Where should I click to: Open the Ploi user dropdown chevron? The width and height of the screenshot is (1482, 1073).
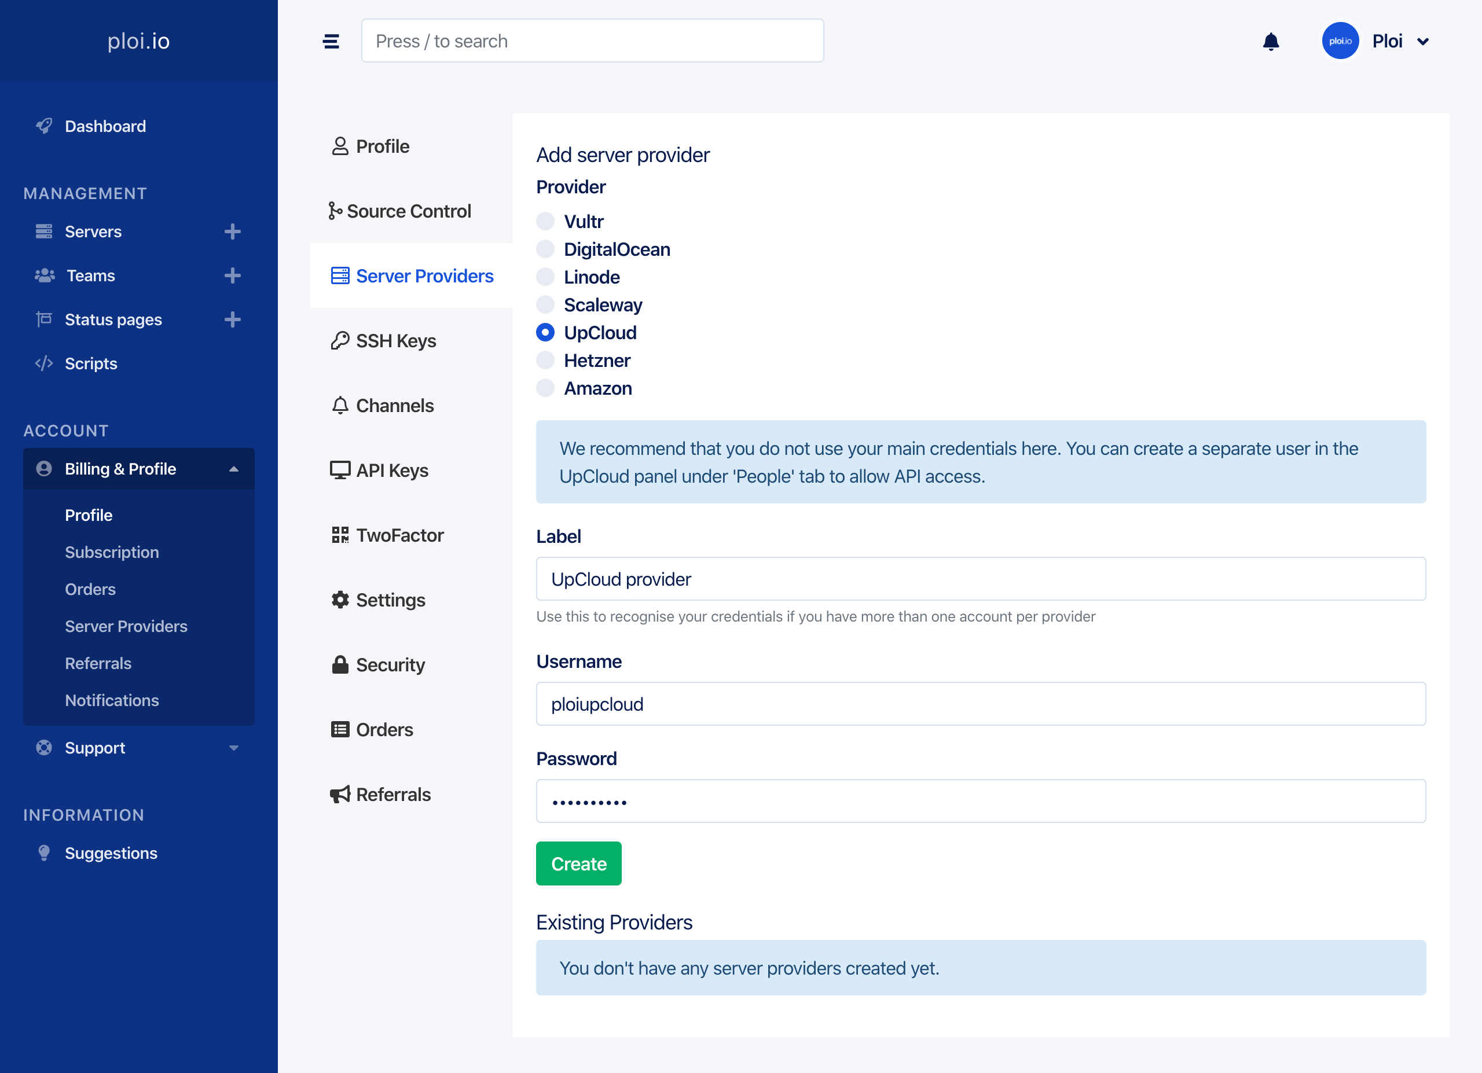click(x=1422, y=42)
